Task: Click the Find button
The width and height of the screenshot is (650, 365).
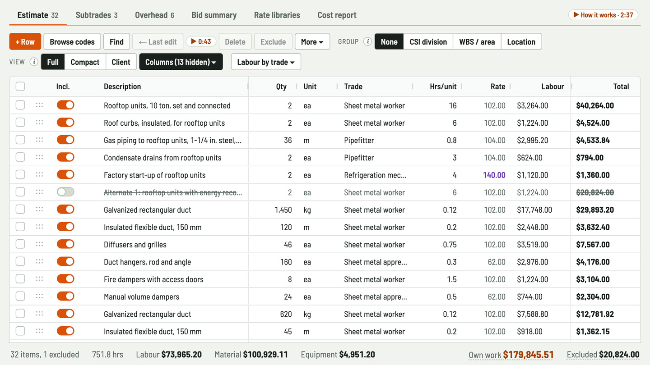Action: click(116, 41)
